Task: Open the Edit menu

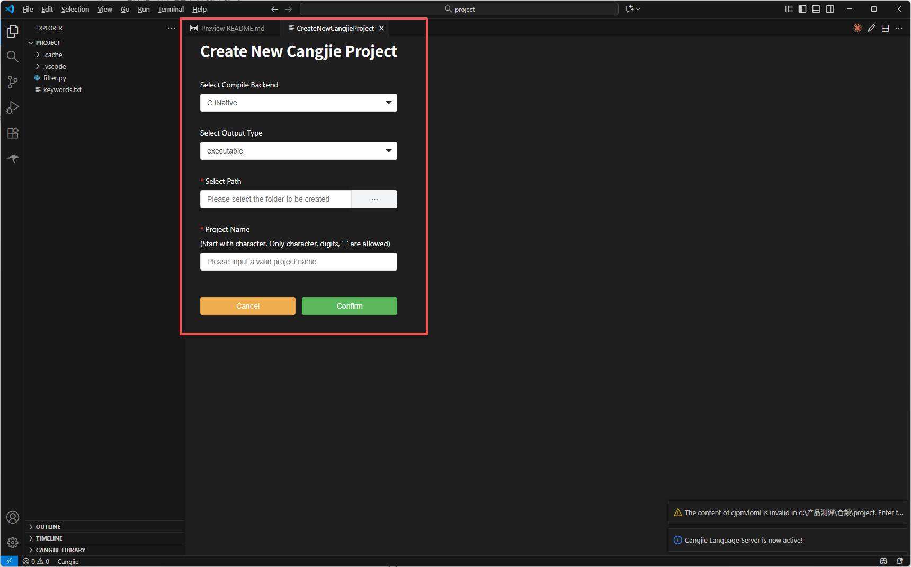Action: coord(47,9)
